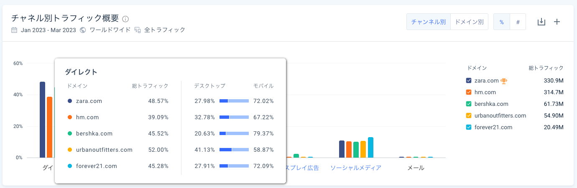Image resolution: width=577 pixels, height=188 pixels.
Task: Click the 48.57% value for zara.com
Action: coord(158,101)
